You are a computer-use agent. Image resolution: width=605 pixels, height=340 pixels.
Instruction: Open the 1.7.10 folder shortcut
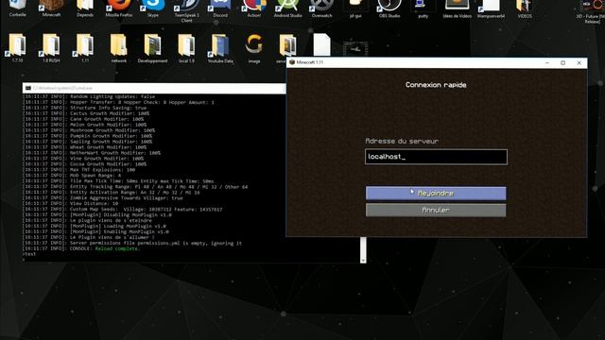[17, 48]
